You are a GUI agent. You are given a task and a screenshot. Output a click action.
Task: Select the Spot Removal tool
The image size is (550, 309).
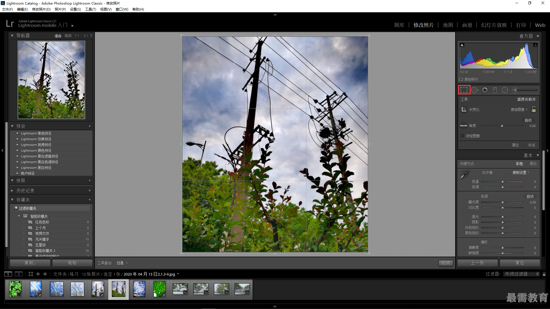click(x=475, y=90)
